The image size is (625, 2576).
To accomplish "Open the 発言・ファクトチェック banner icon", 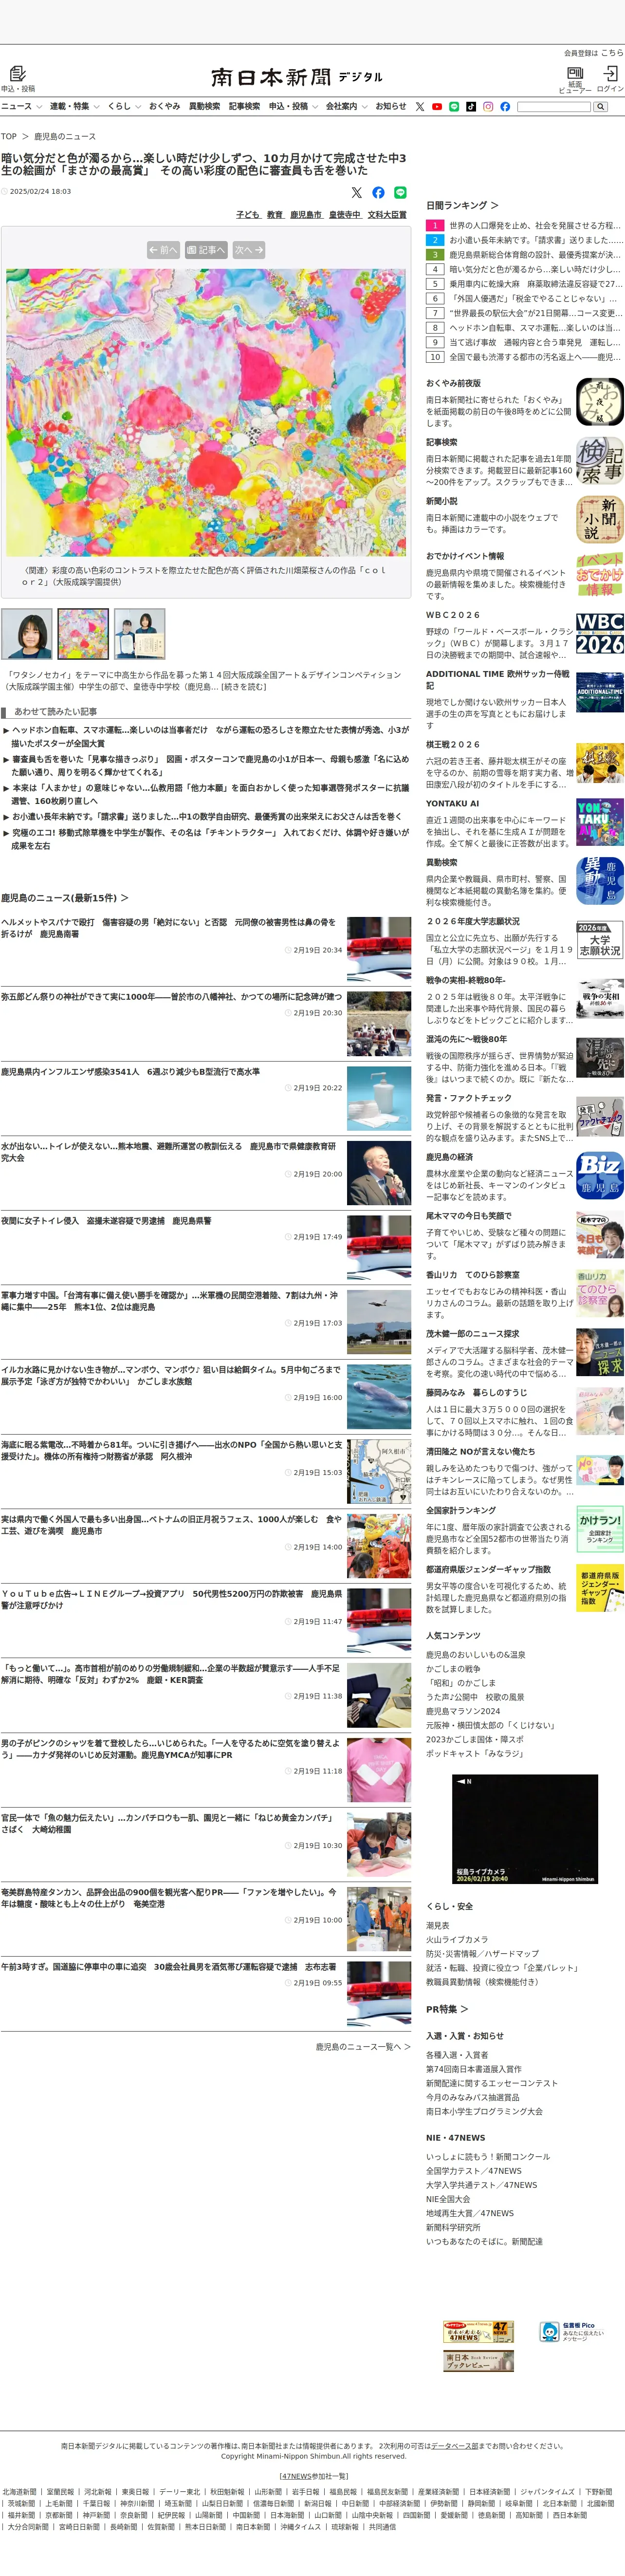I will click(600, 1117).
